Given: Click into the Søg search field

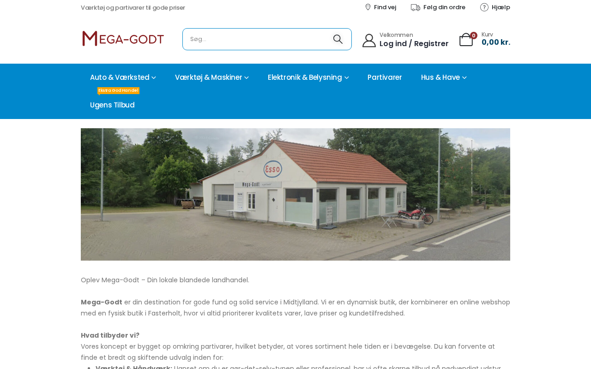Looking at the screenshot, I should [x=256, y=39].
